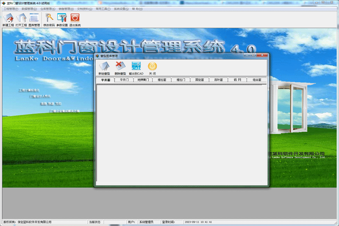Switch to the 推拉门 tab
Screen dimensions: 339x226
pyautogui.click(x=181, y=80)
